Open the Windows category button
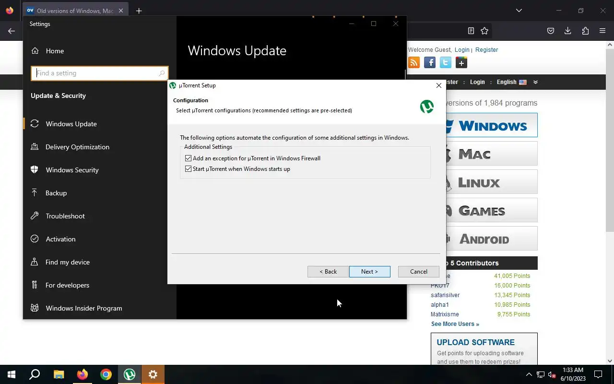614x384 pixels. (x=492, y=125)
